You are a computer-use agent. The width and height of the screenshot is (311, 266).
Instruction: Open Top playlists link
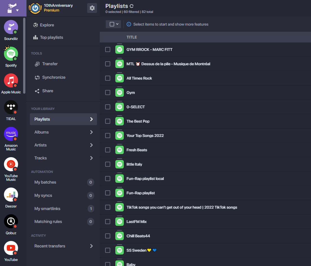tap(51, 37)
